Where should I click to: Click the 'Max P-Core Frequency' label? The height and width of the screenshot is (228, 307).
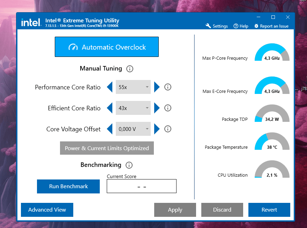pos(225,58)
